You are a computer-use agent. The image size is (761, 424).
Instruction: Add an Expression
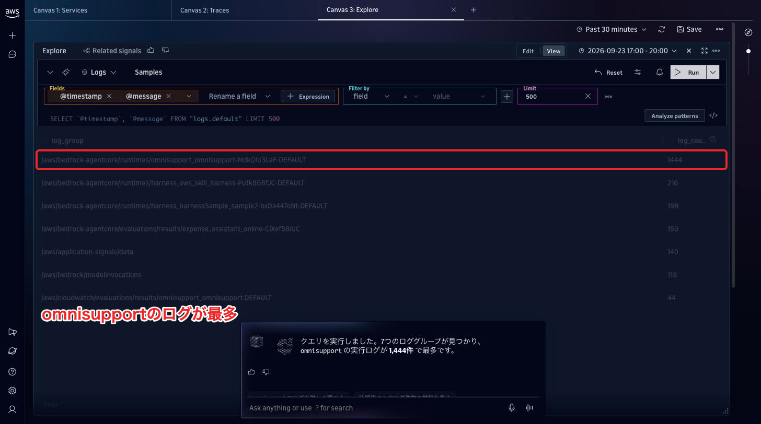point(308,96)
